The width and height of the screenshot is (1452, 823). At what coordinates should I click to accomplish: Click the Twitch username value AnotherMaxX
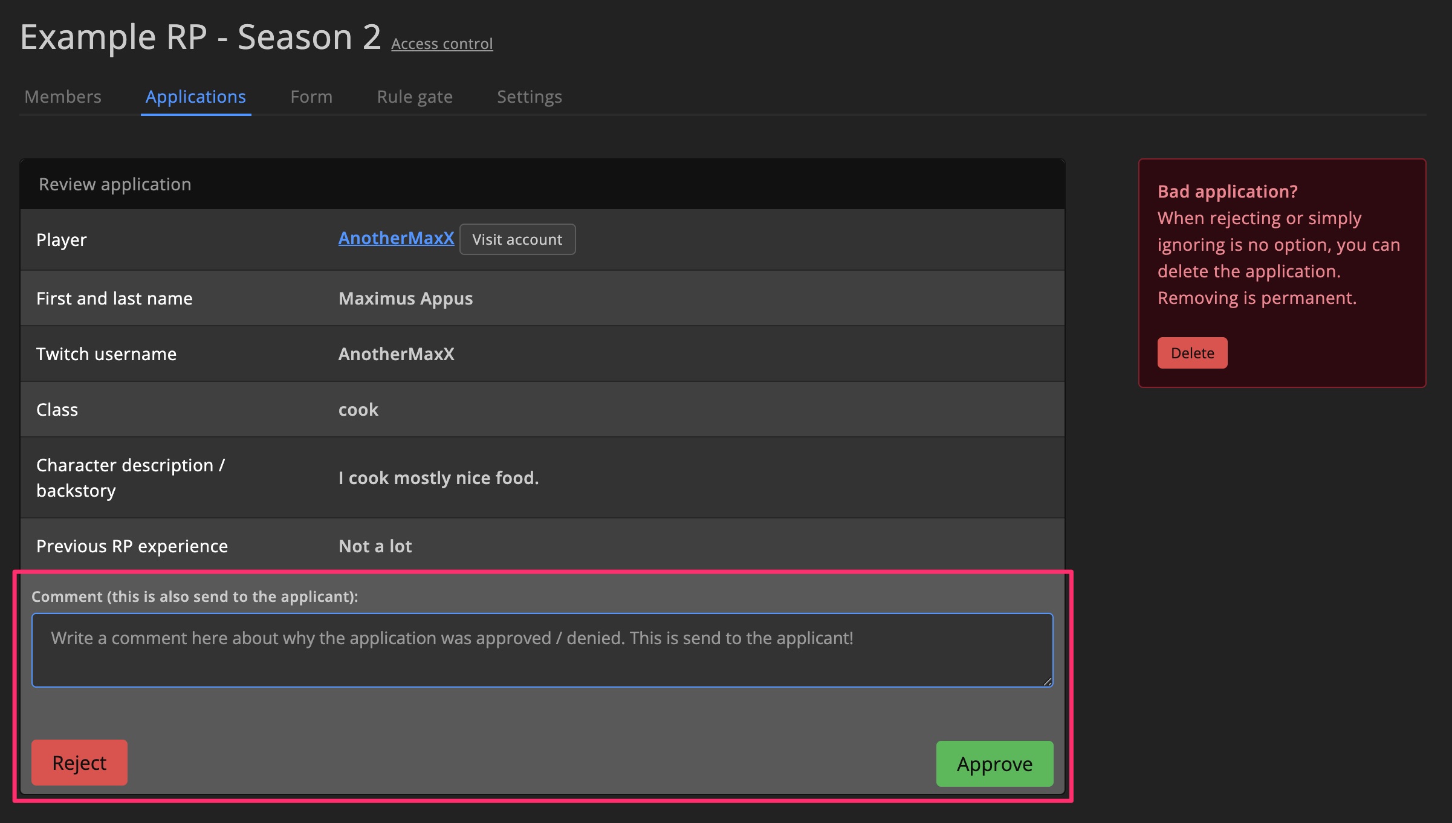[x=396, y=354]
